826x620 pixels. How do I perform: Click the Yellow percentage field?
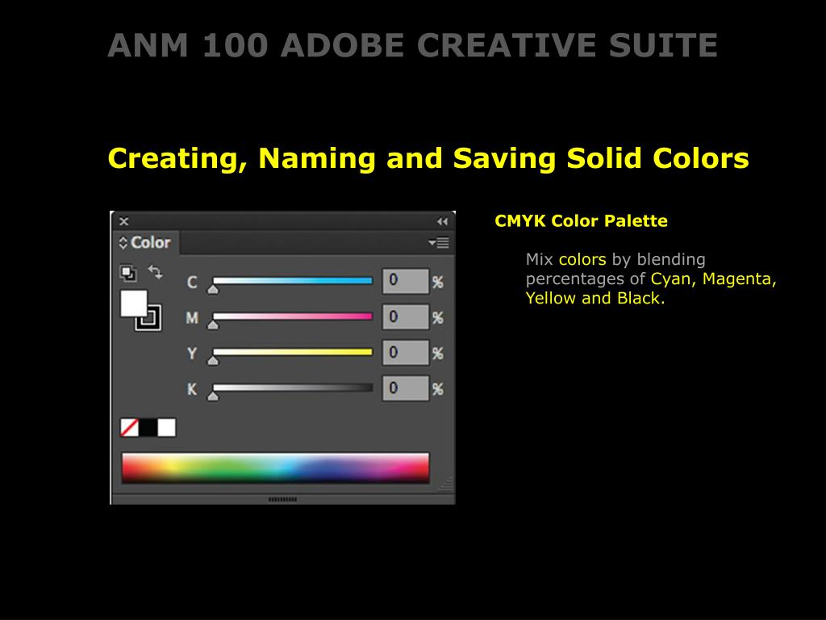406,352
